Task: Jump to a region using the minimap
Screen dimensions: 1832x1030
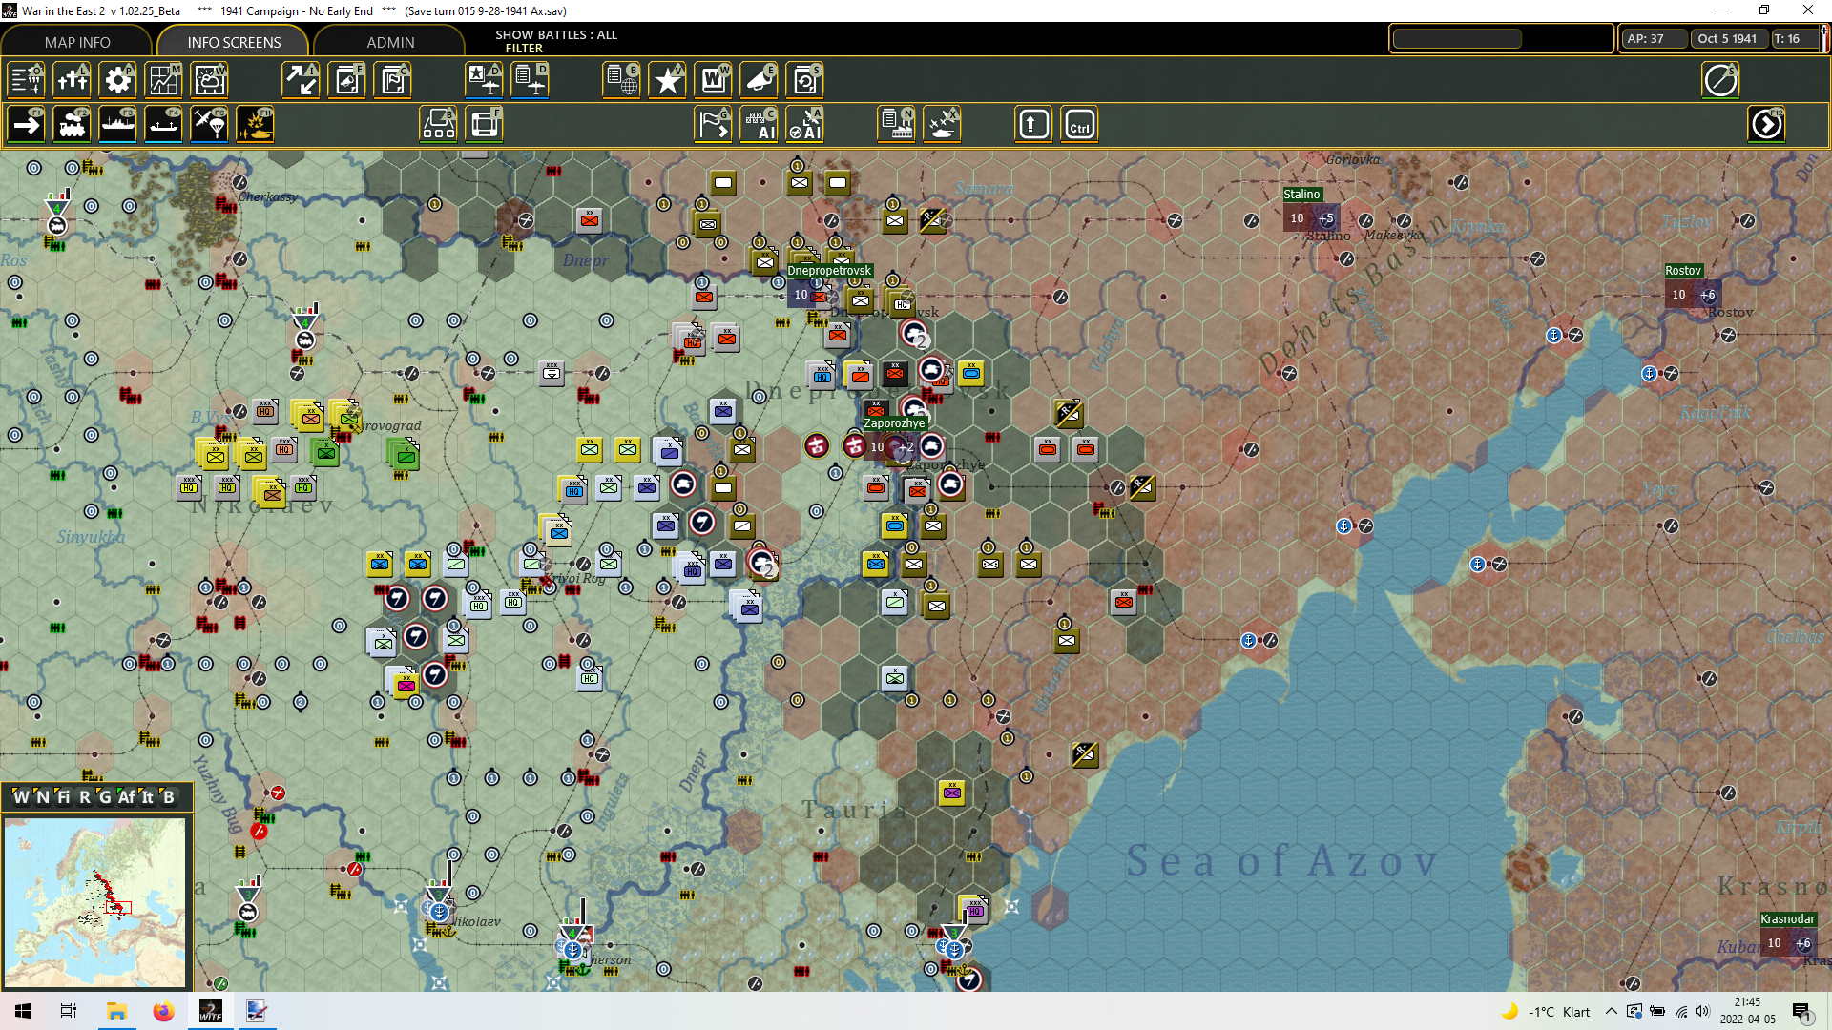Action: point(95,901)
